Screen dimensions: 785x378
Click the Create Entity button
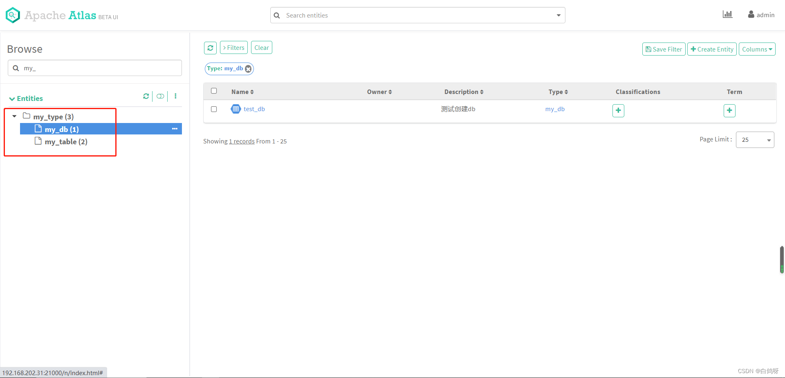click(x=712, y=49)
